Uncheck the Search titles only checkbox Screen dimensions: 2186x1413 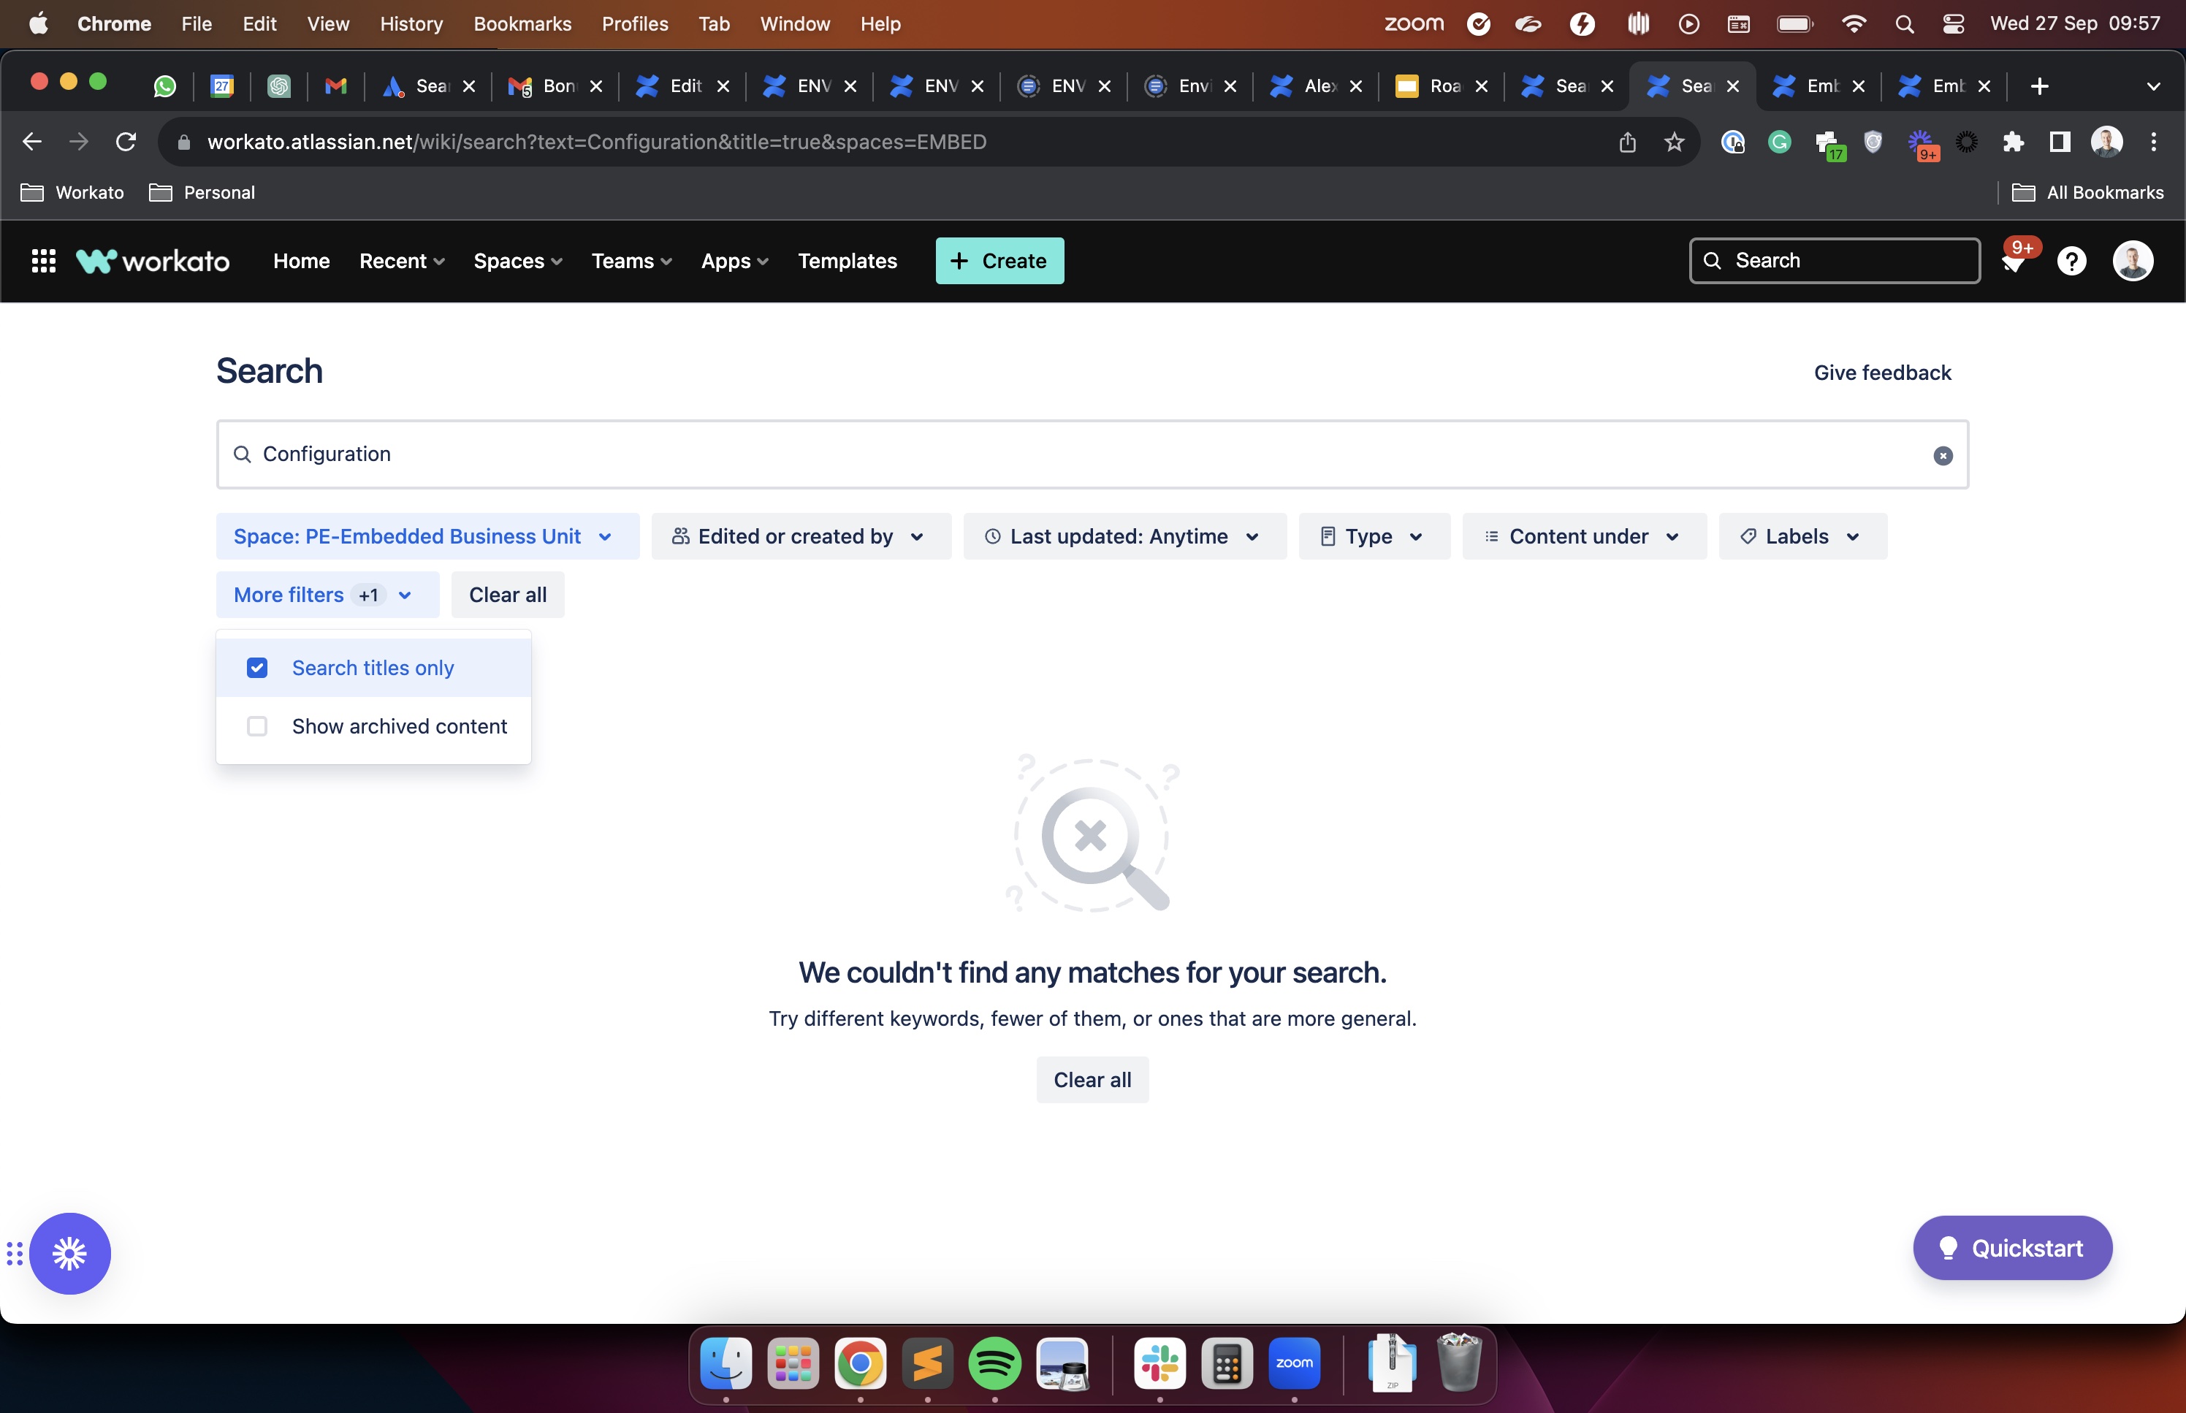tap(257, 667)
